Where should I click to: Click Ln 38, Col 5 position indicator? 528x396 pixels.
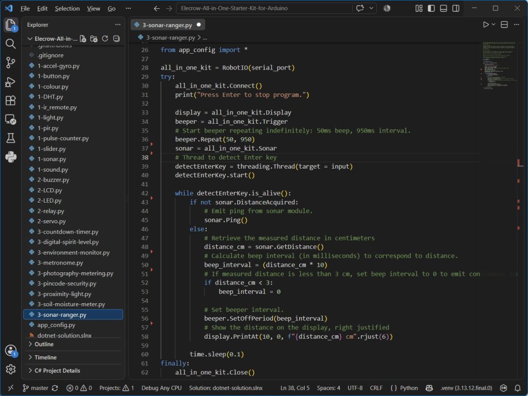tap(294, 388)
